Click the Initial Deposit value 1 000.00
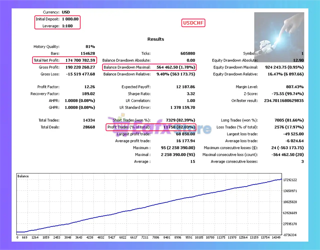 pos(70,19)
